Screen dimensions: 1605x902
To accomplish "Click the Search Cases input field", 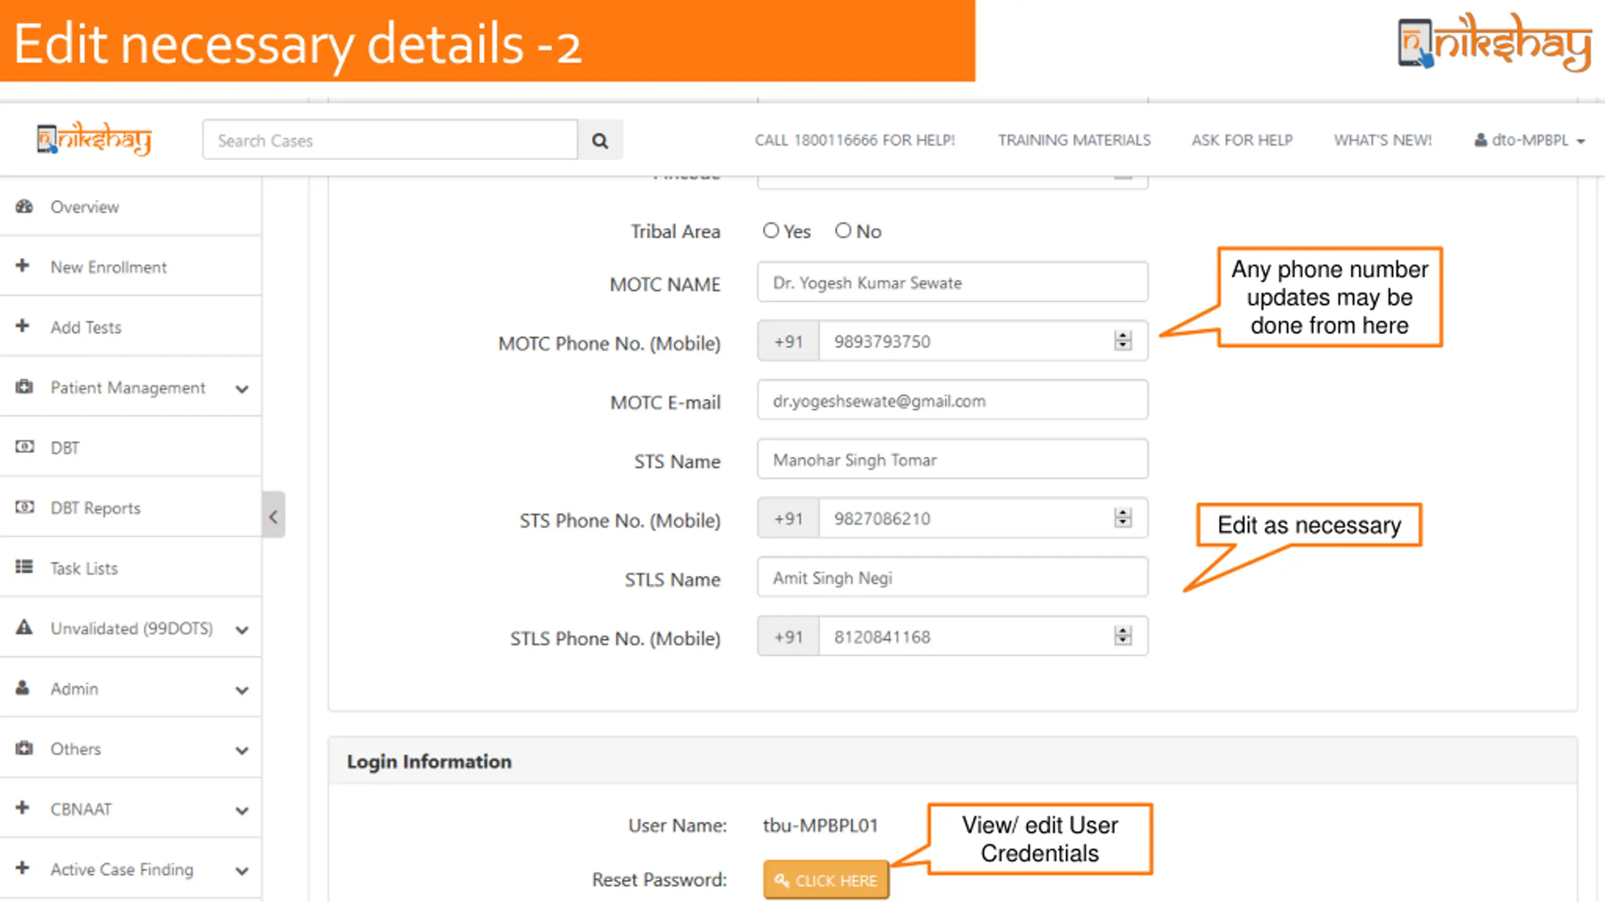I will (390, 140).
